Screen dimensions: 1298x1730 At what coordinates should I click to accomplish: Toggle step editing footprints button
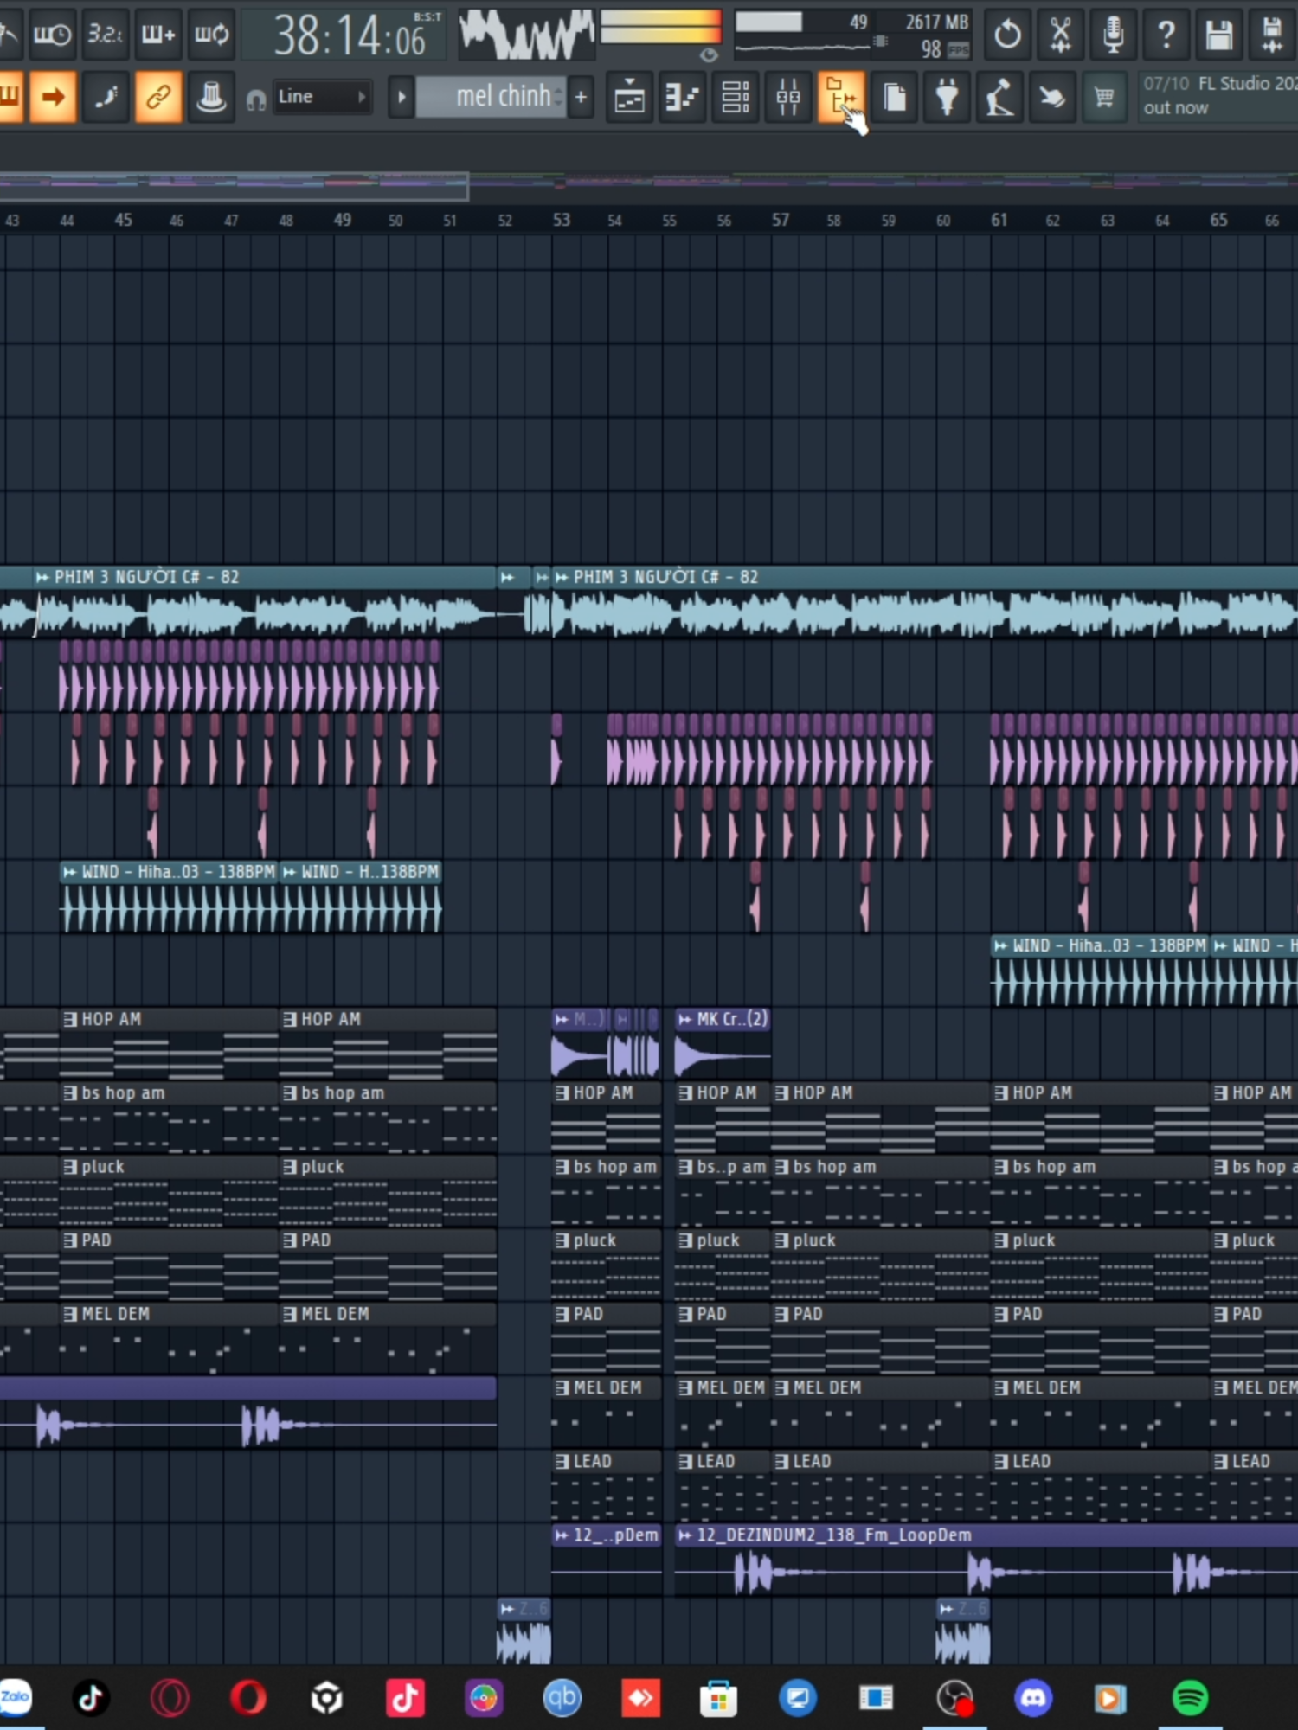coord(106,98)
